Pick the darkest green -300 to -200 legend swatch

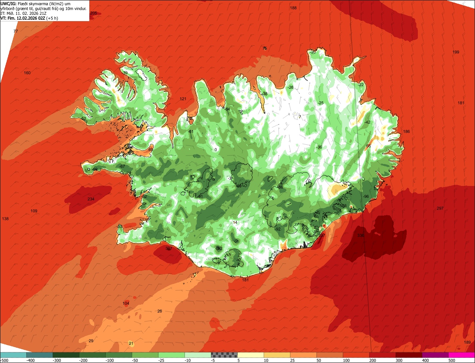[66, 354]
